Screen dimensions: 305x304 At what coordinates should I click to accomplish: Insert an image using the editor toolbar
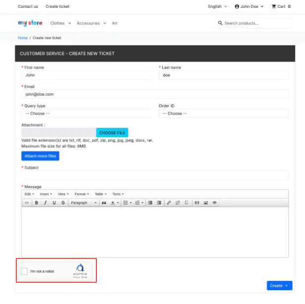point(206,203)
